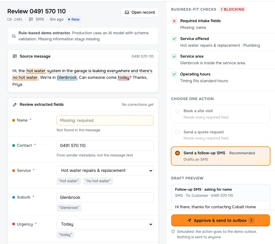The height and width of the screenshot is (244, 275).
Task: Click the info icon beside Simulated note
Action: tap(173, 231)
